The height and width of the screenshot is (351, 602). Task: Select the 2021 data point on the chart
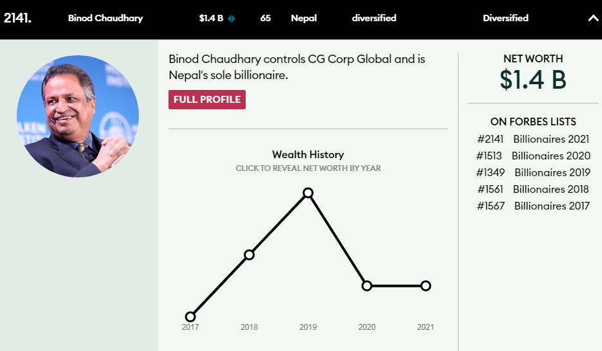pos(426,286)
